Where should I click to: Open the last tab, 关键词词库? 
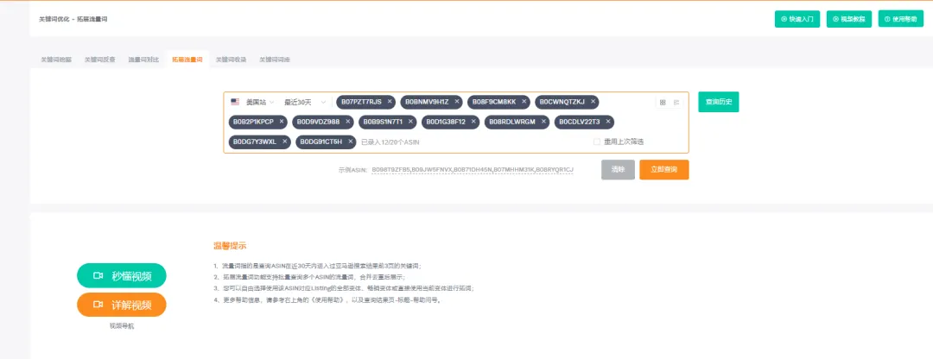point(275,60)
